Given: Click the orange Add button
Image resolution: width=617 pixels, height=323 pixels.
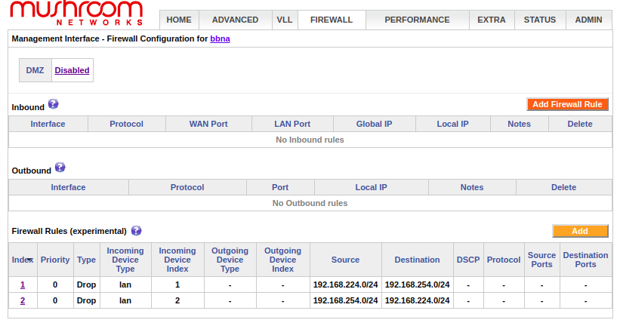Looking at the screenshot, I should point(580,231).
